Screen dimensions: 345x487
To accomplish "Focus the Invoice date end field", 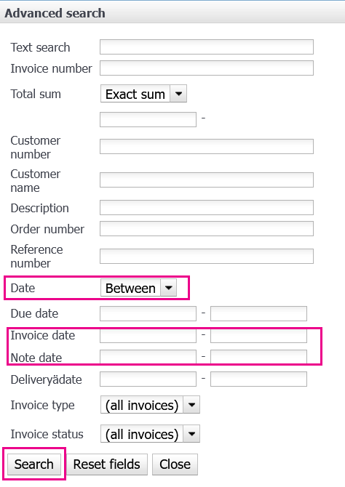I will (x=258, y=335).
